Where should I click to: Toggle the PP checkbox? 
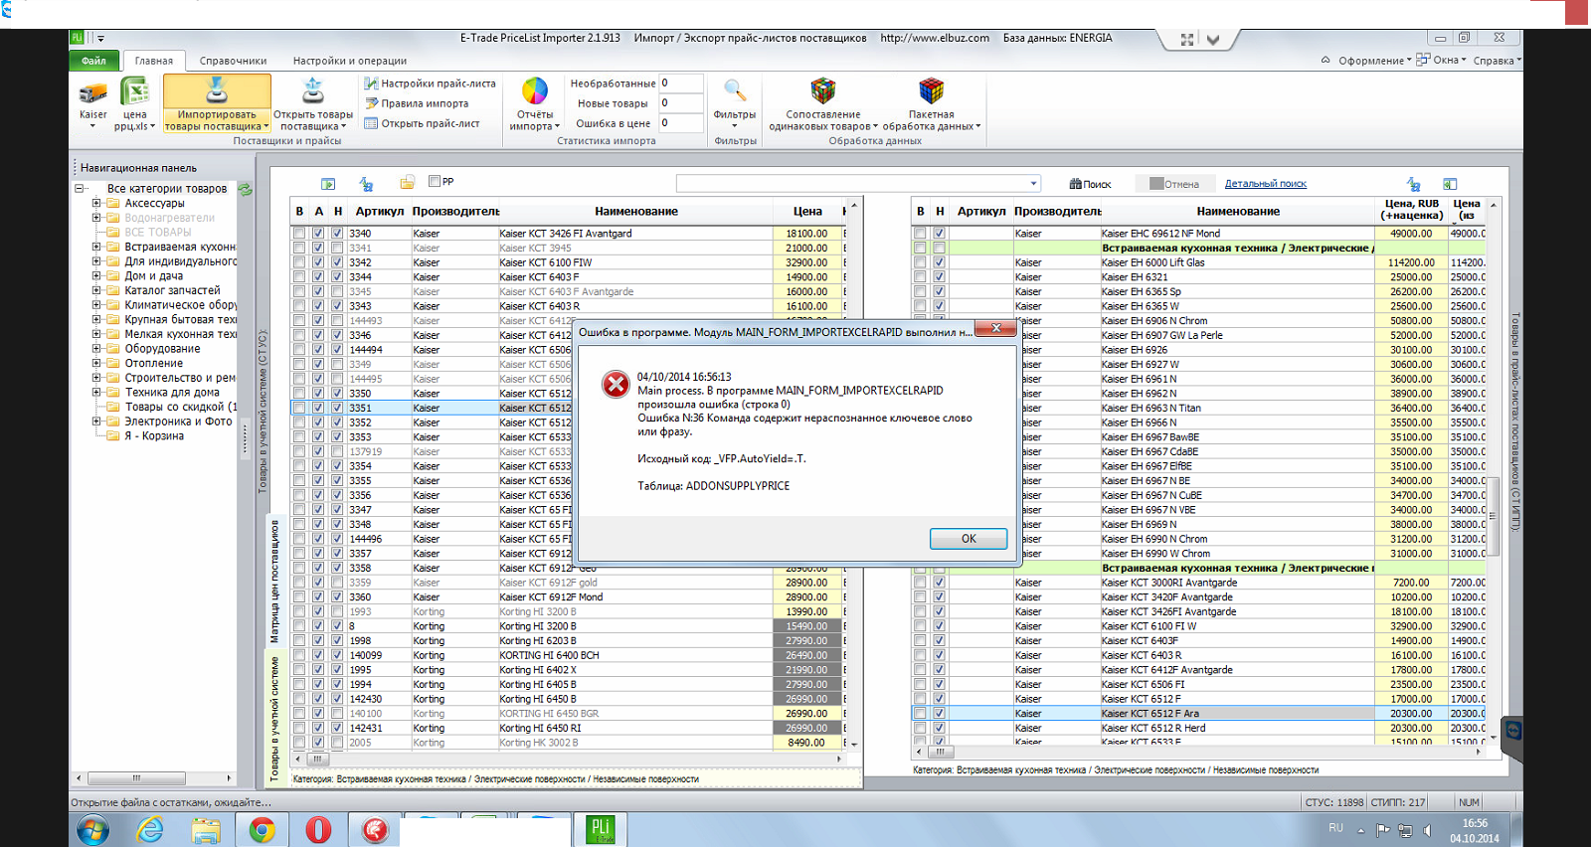435,181
